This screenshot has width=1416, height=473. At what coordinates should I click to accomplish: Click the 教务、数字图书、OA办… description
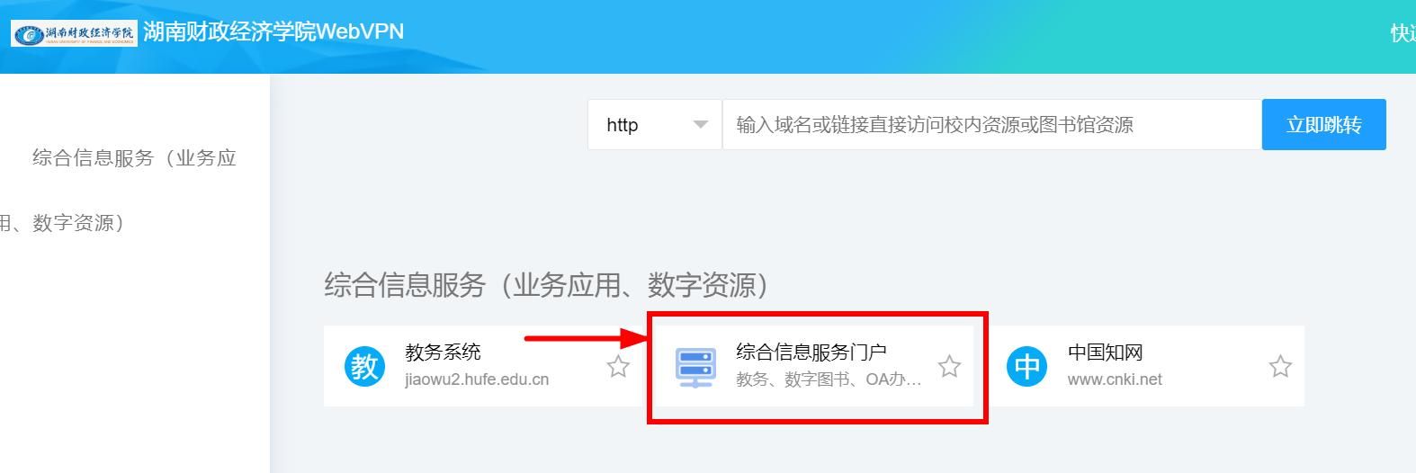tap(828, 379)
